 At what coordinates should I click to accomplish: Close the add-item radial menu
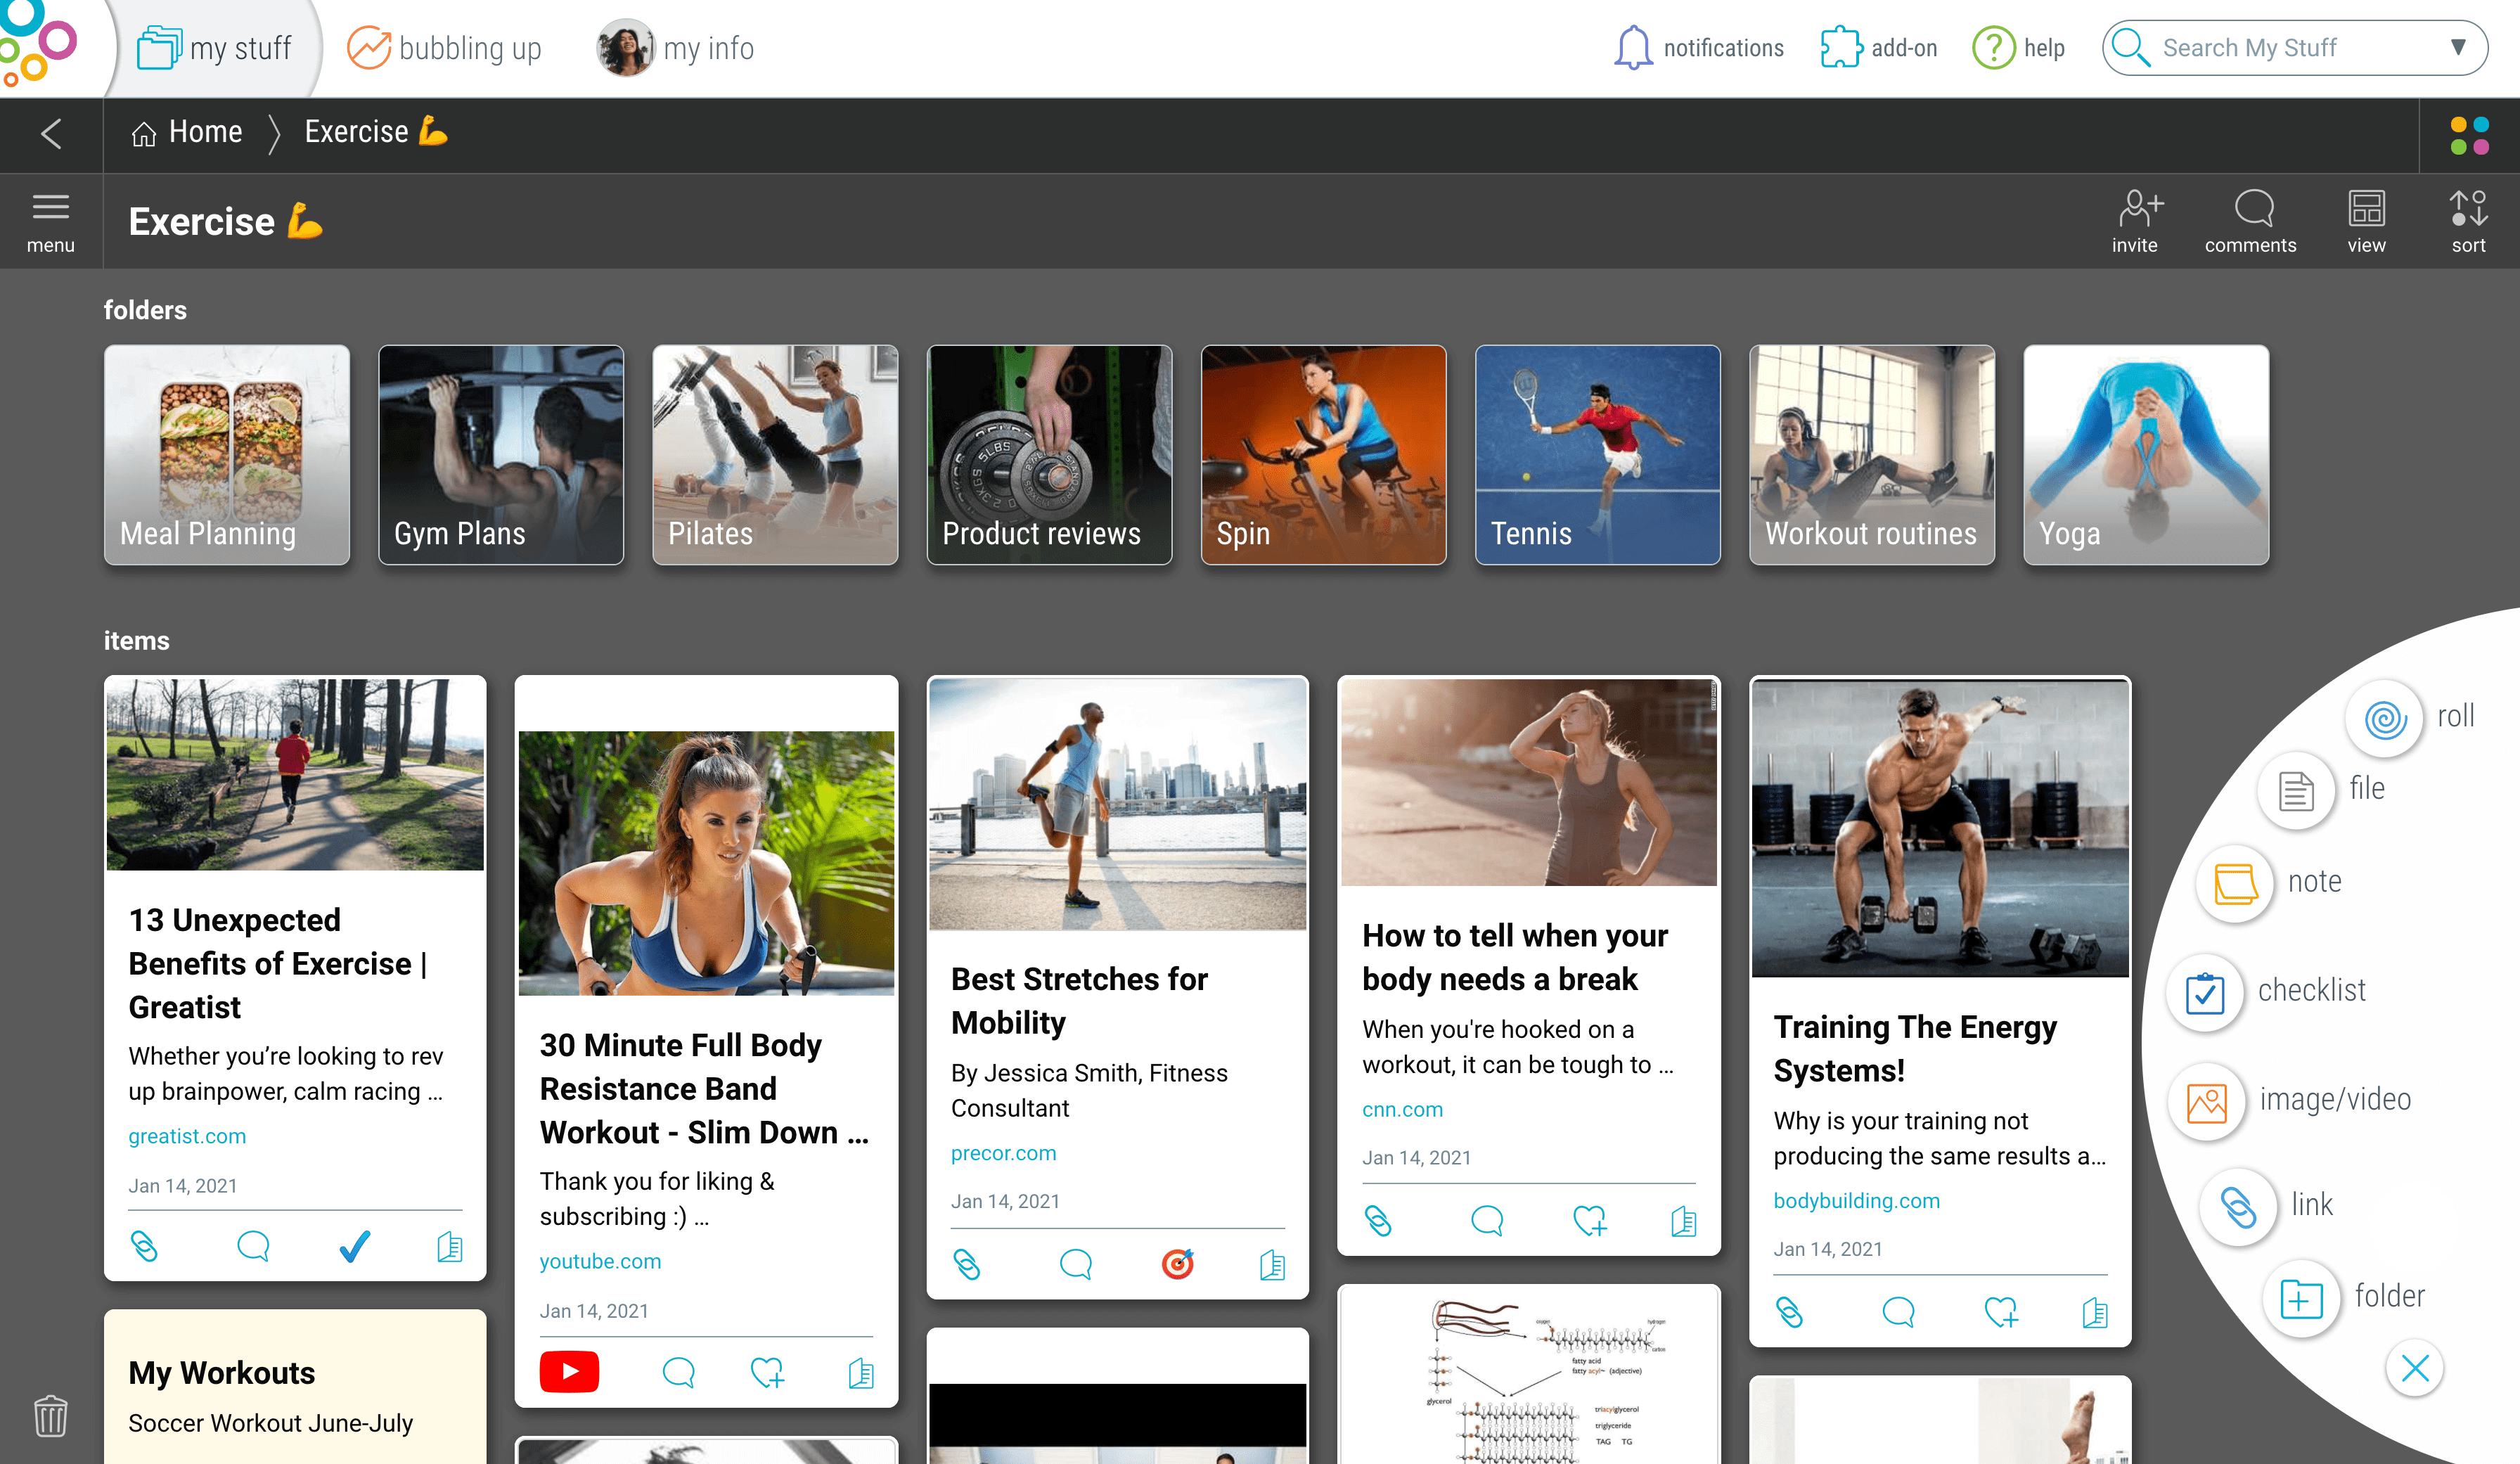pyautogui.click(x=2414, y=1368)
